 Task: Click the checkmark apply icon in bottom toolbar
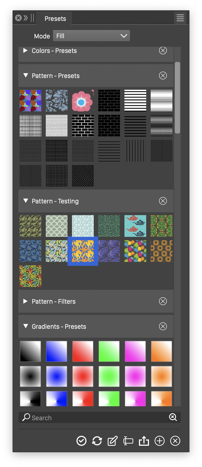point(81,441)
